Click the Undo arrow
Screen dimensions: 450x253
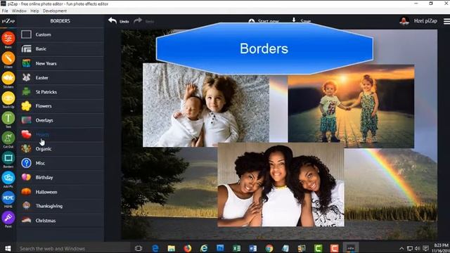(x=112, y=20)
